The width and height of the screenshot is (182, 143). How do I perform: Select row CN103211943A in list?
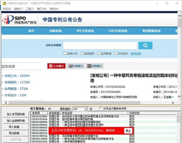(x=104, y=139)
